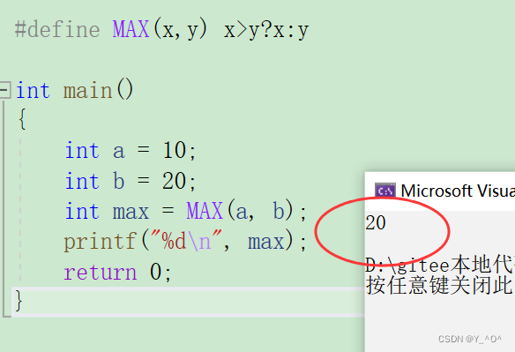Click the 'return 0;' line
The image size is (515, 352).
click(x=117, y=272)
